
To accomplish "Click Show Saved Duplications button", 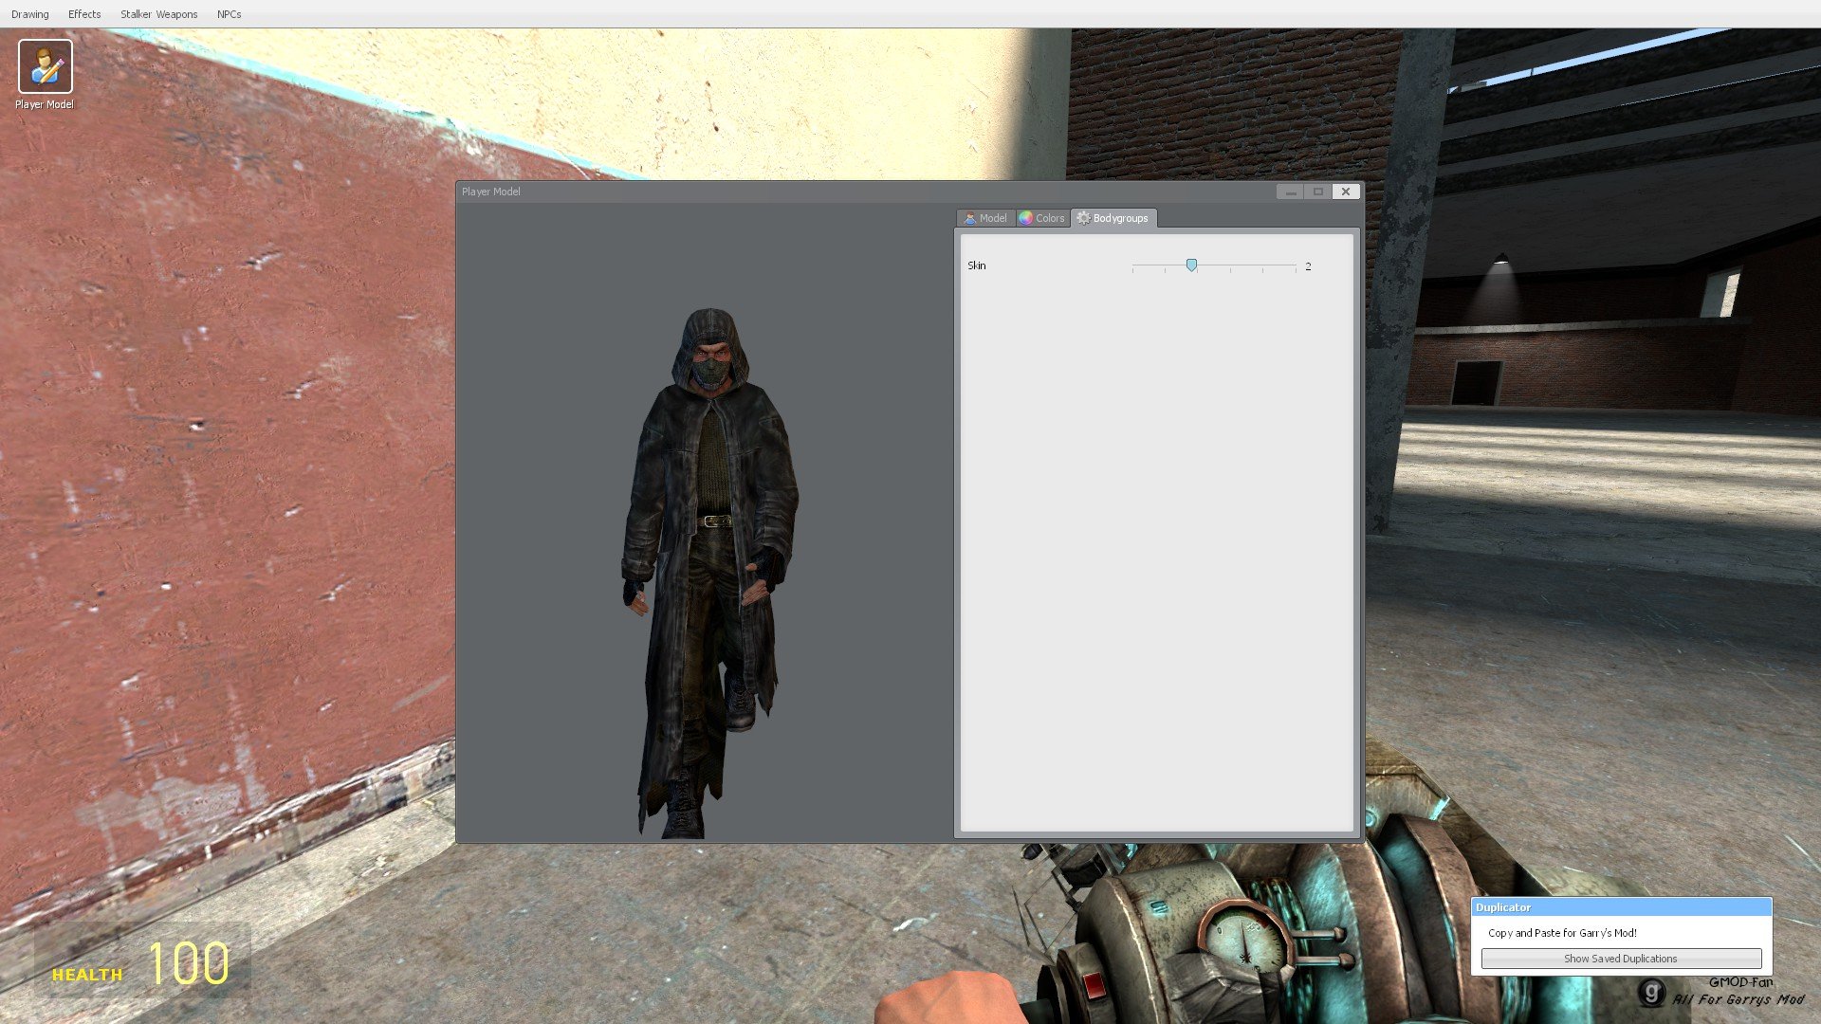I will click(1621, 959).
